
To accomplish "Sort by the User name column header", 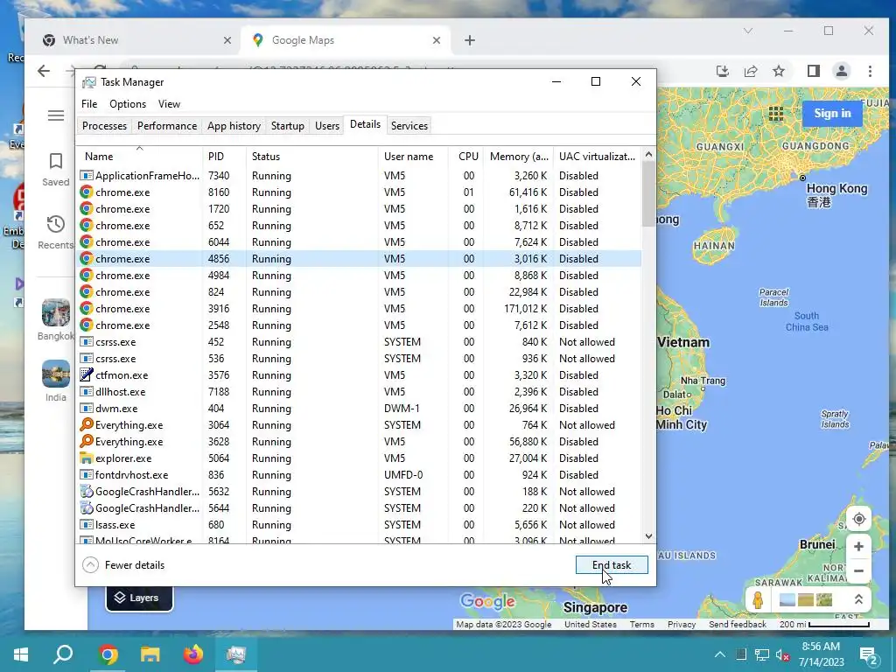I will [x=413, y=156].
